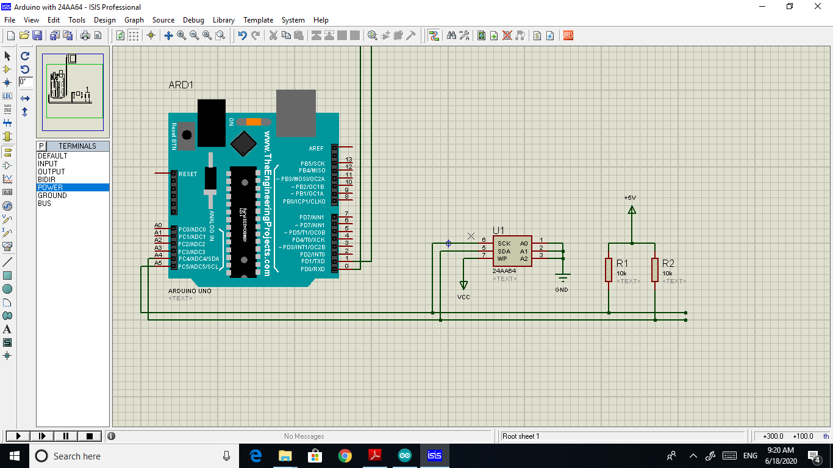Open the Debug menu
833x468 pixels.
[193, 20]
